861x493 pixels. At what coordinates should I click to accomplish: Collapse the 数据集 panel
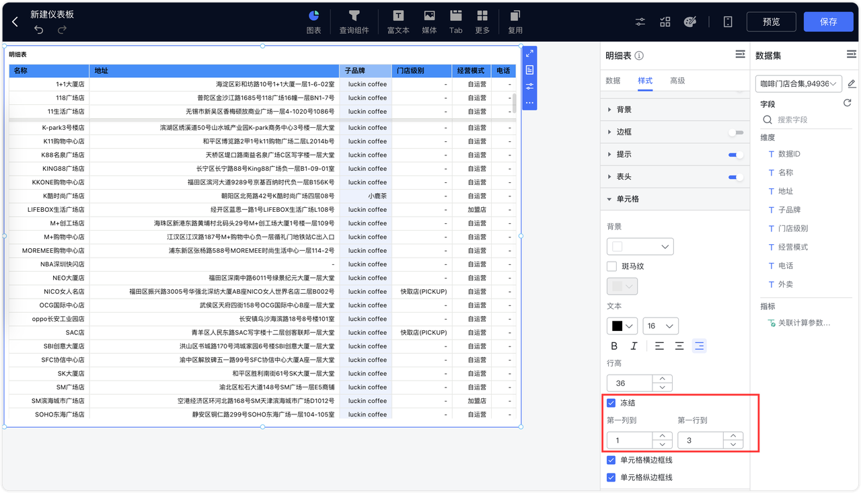click(851, 54)
